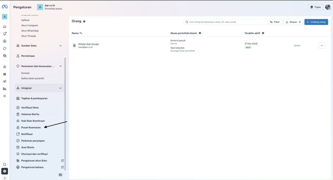
Task: Click sidebar vertical scrollbar
Action: 65,114
